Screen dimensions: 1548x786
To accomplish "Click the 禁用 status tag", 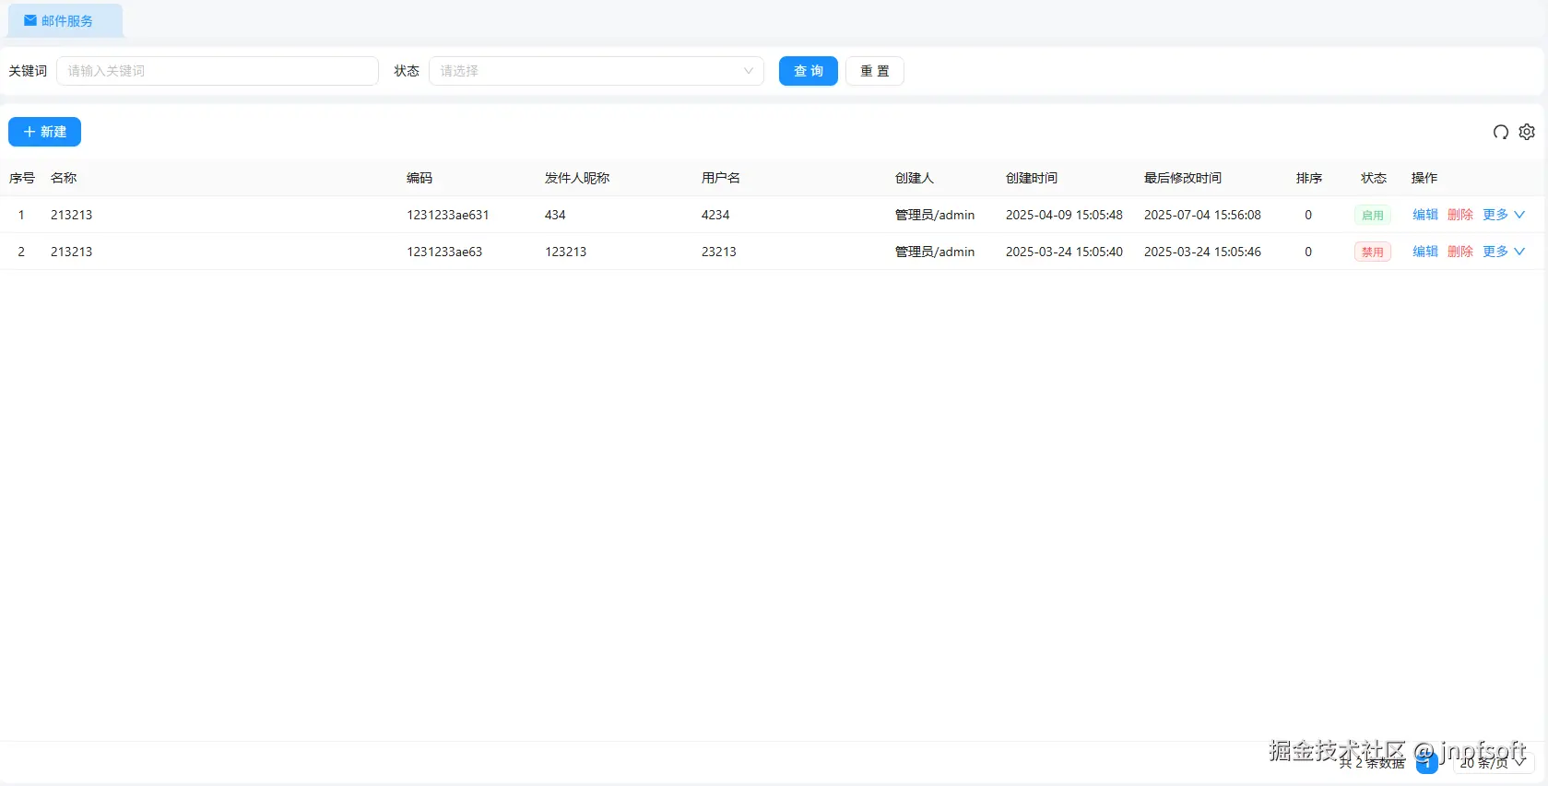I will (x=1373, y=252).
